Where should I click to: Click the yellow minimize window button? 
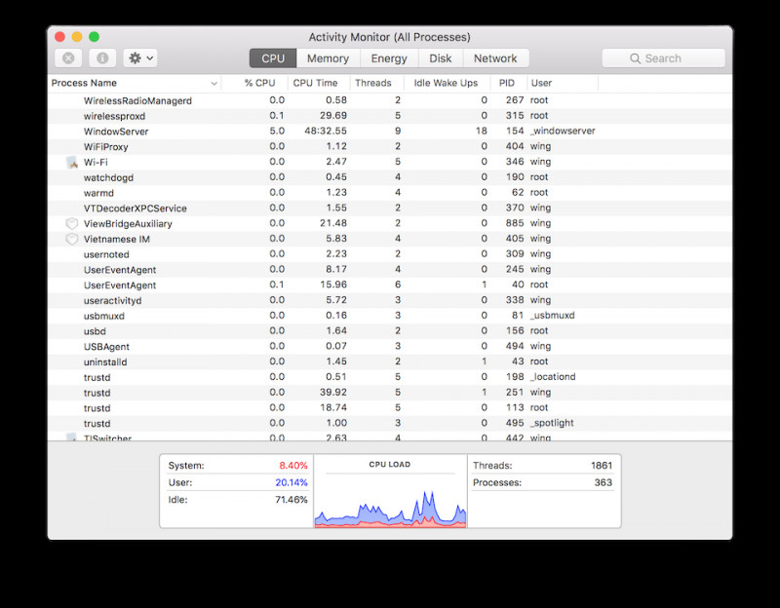(77, 37)
